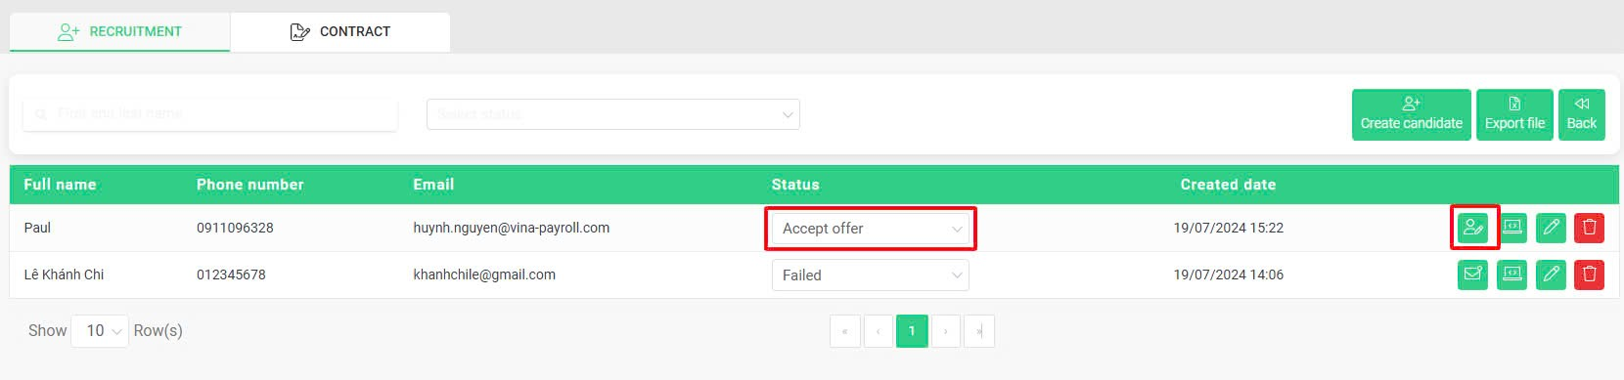This screenshot has width=1624, height=380.
Task: Click create-contract icon in Paul's row
Action: point(1472,228)
